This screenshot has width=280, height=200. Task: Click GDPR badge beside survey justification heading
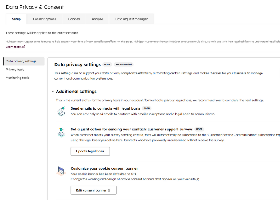point(199,129)
